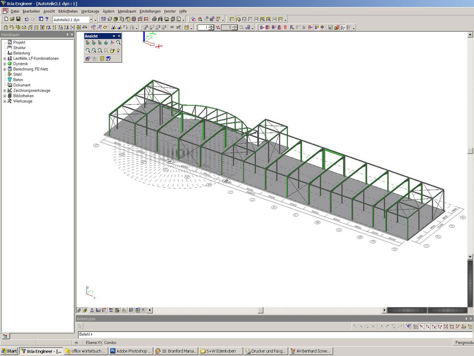Pin the Menübaum panel with pushpin
The width and height of the screenshot is (474, 356).
tap(67, 35)
